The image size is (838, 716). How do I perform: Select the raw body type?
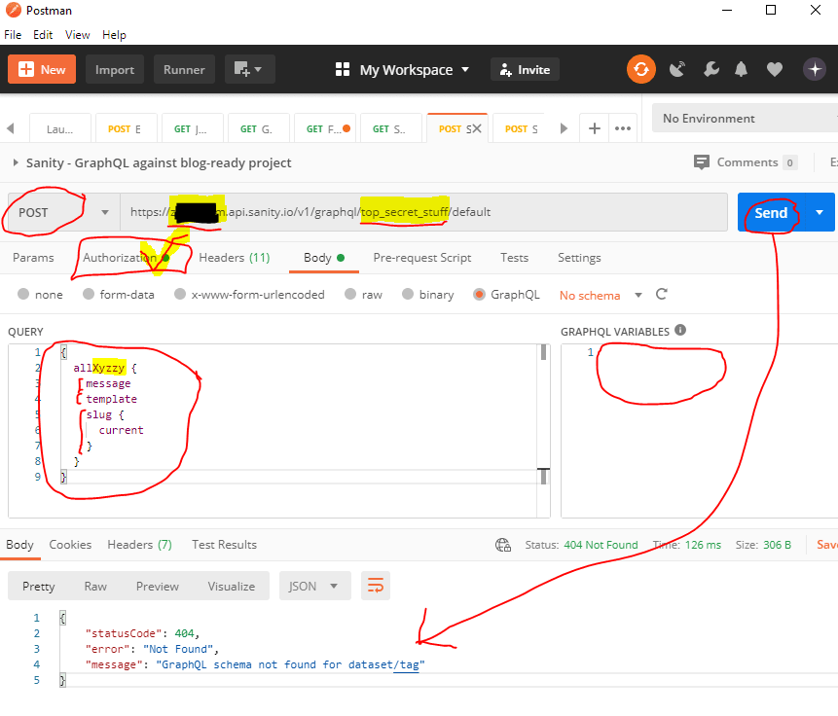(x=350, y=294)
